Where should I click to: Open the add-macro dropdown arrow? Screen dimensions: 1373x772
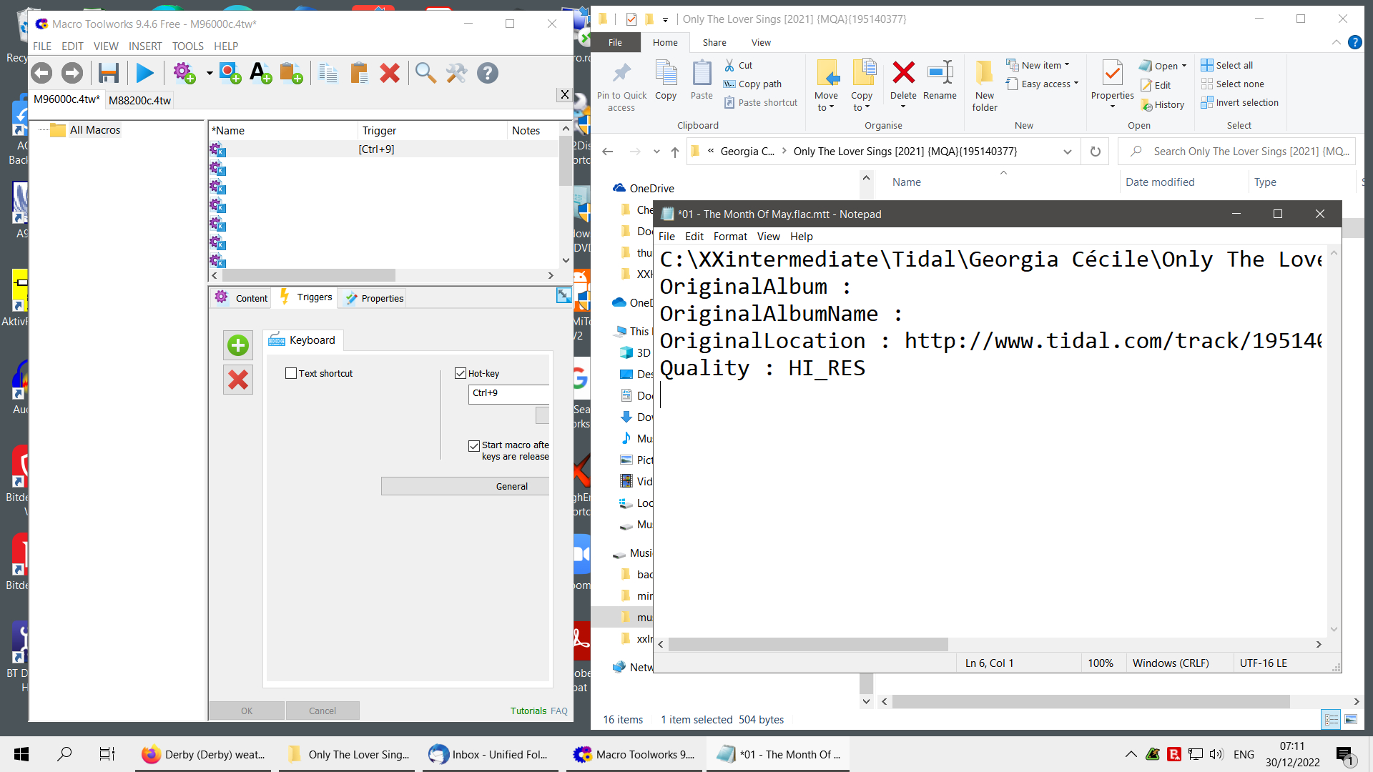tap(210, 73)
